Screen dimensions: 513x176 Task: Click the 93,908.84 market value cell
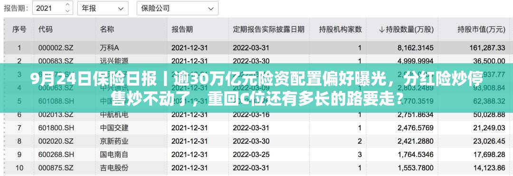[489, 88]
